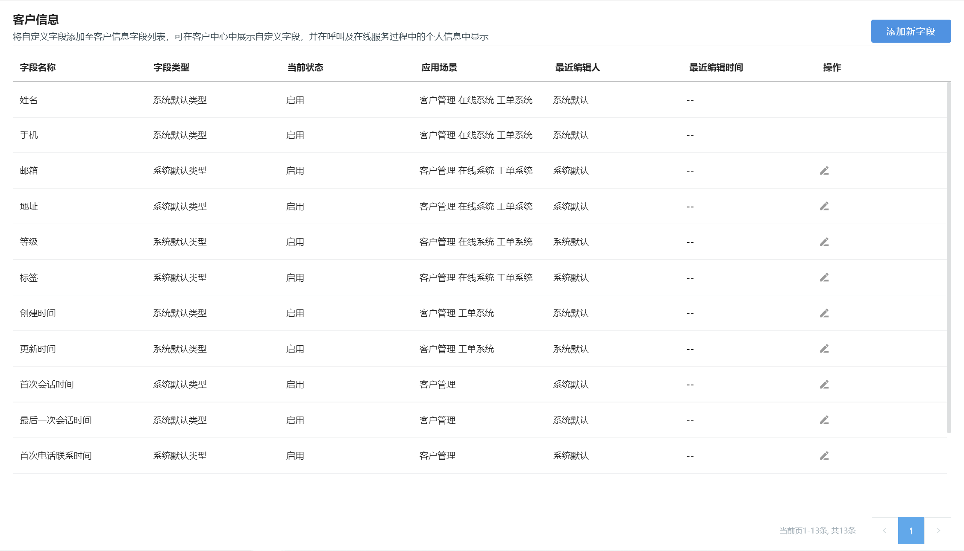Open editor for 创建时间 using pencil icon
Screen dimensions: 964x551
click(824, 313)
